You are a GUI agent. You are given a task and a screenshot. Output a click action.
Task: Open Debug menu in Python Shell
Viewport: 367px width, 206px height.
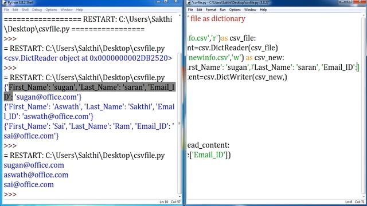(x=37, y=10)
